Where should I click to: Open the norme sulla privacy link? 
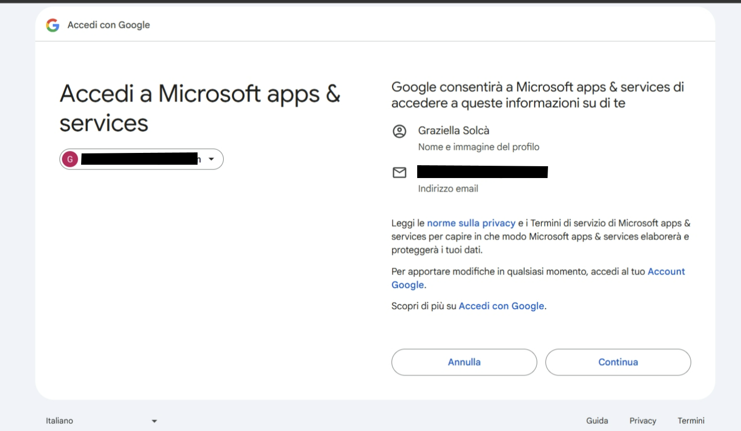click(x=471, y=223)
